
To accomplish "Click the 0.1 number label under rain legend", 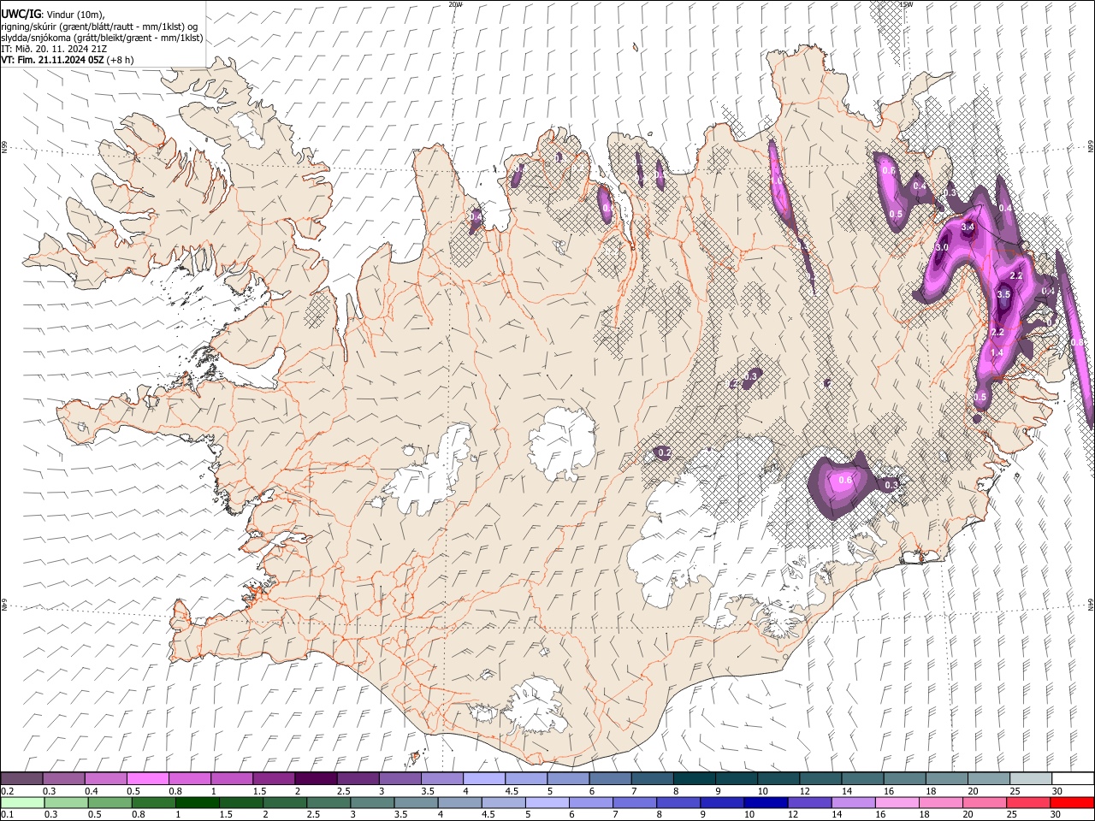I will coord(6,815).
